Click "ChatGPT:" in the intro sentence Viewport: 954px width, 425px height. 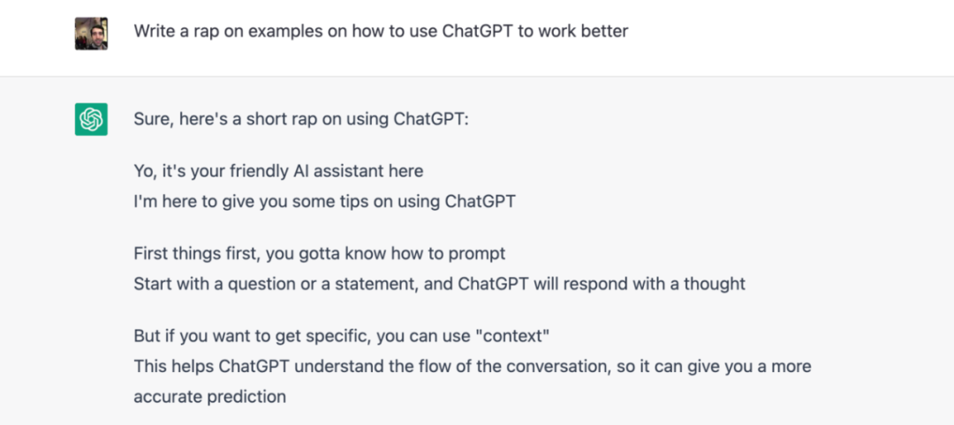click(x=431, y=119)
